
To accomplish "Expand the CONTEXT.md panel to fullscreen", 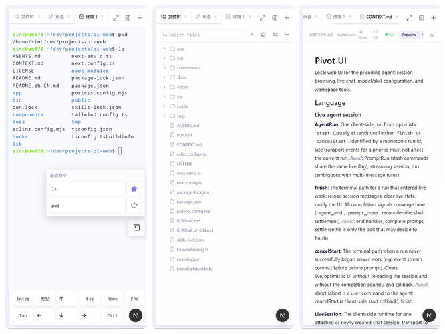I will [x=409, y=18].
